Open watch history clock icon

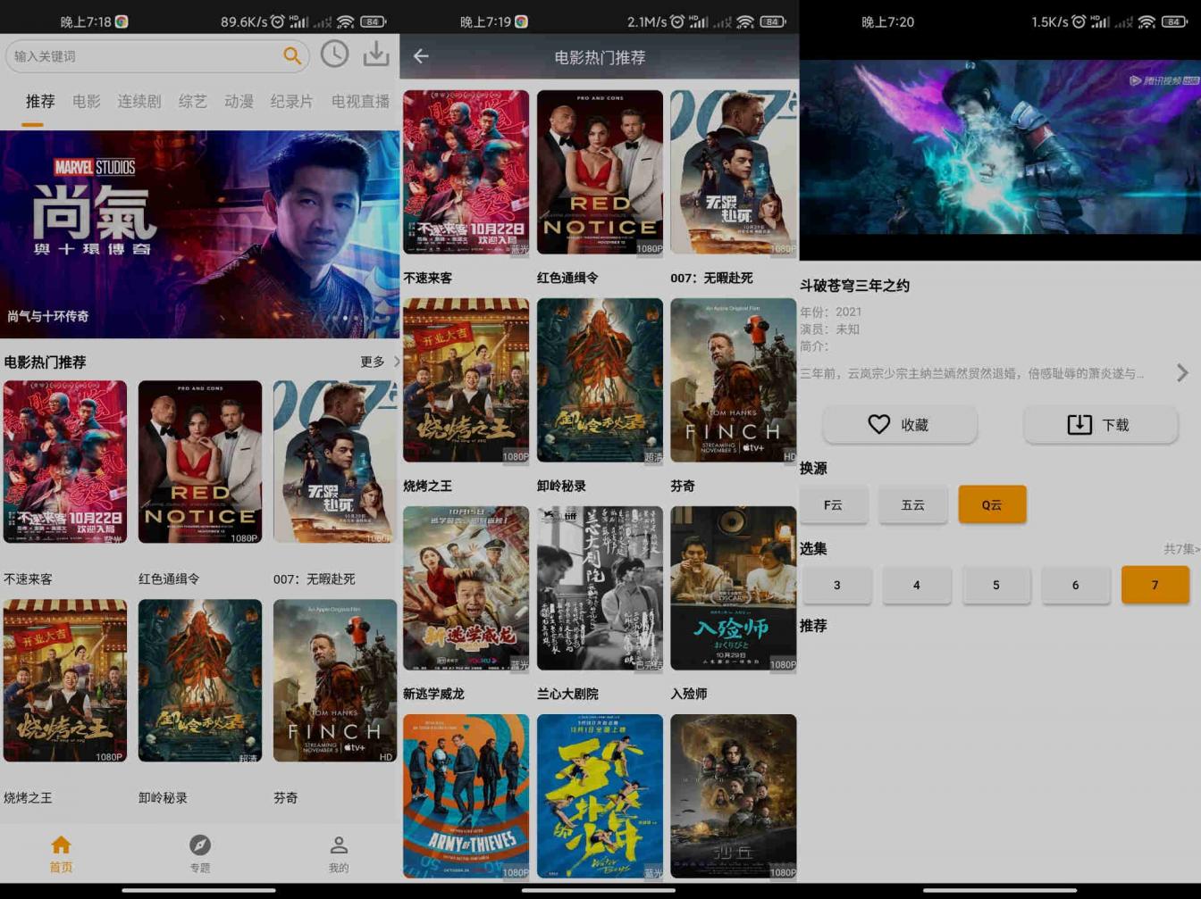tap(334, 54)
